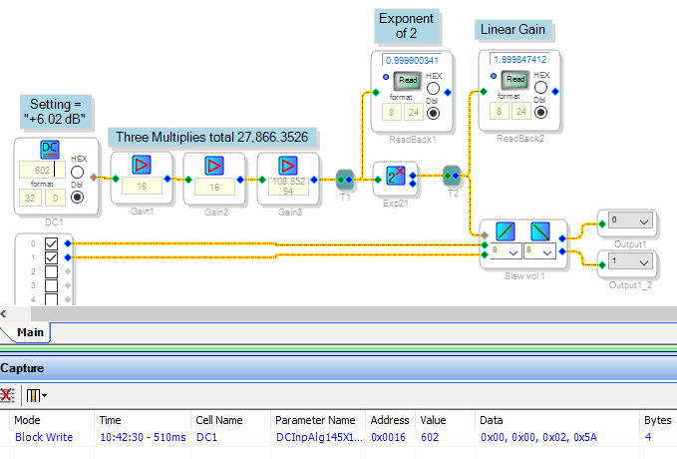Click the Output1 input pin

coord(602,224)
